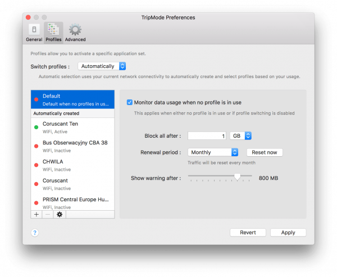The image size is (337, 277).
Task: Open help with the question mark button
Action: [35, 232]
